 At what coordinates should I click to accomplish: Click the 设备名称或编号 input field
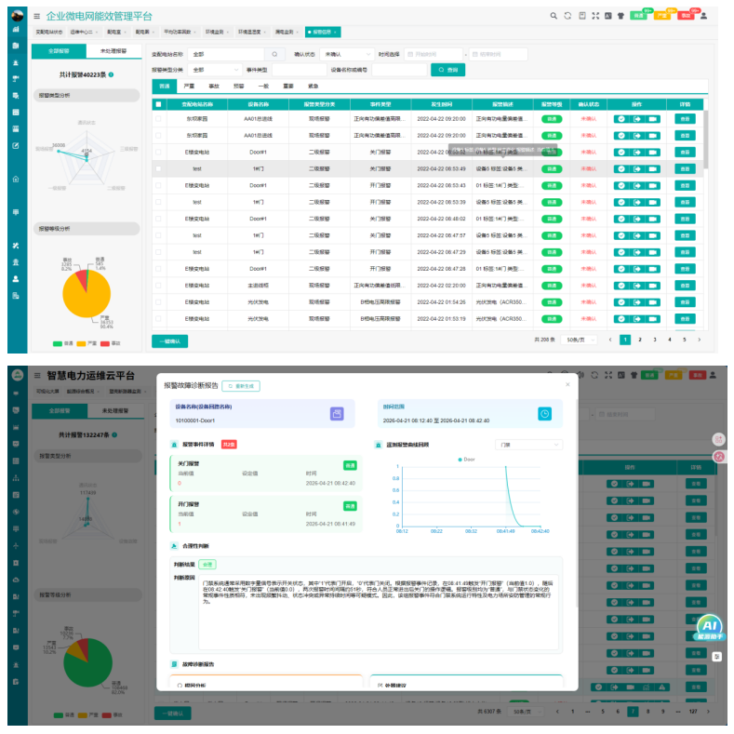point(400,70)
